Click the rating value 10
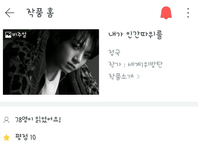The width and height of the screenshot is (198, 148). 33,137
